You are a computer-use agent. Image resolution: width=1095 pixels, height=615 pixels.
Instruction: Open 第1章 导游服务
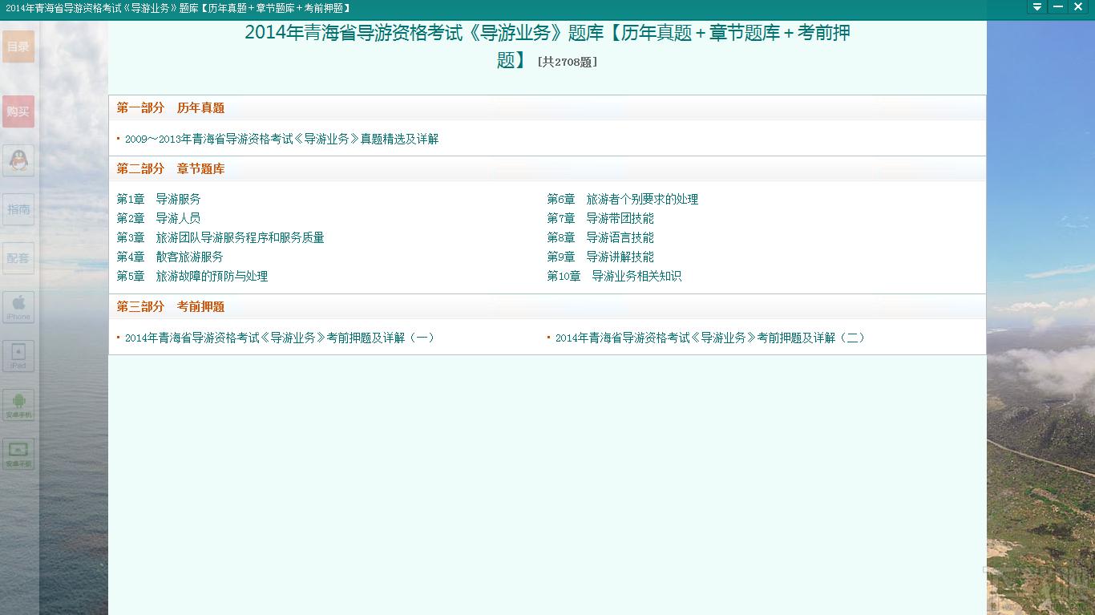pyautogui.click(x=159, y=199)
